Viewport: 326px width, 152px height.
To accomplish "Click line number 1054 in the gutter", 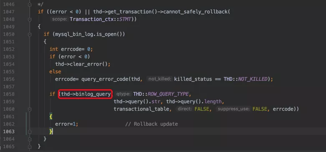I will 9,64.
